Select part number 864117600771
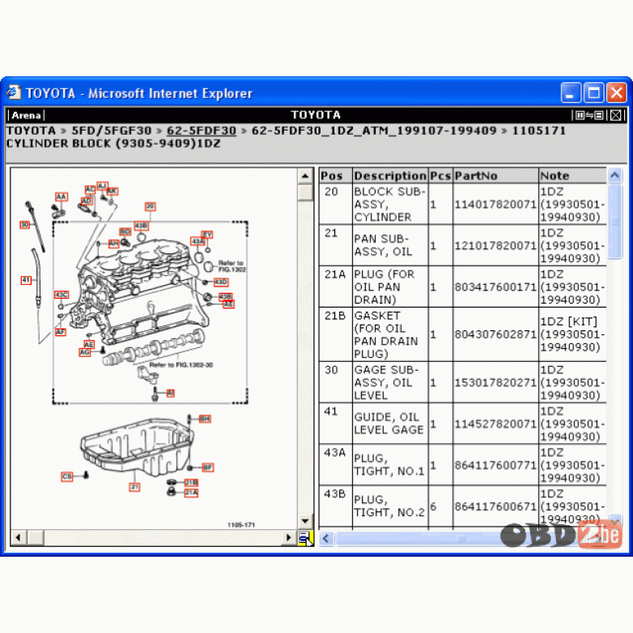The height and width of the screenshot is (633, 633). click(495, 465)
